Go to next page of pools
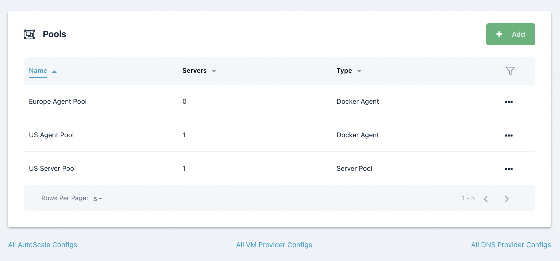The width and height of the screenshot is (560, 261). click(x=507, y=199)
